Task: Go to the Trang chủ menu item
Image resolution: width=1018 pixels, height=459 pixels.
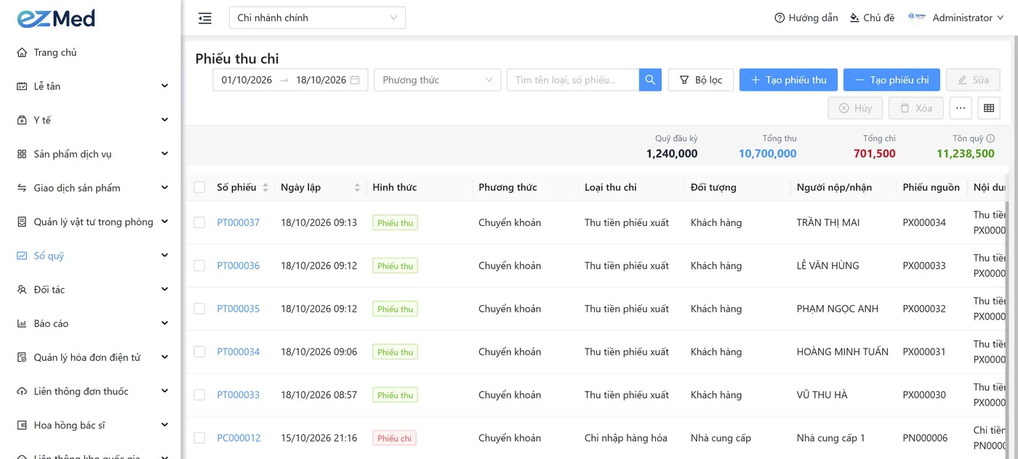Action: coord(90,52)
